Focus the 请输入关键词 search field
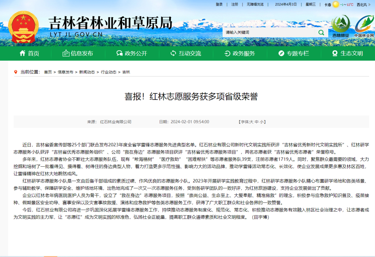The image size is (375, 257). (269, 32)
